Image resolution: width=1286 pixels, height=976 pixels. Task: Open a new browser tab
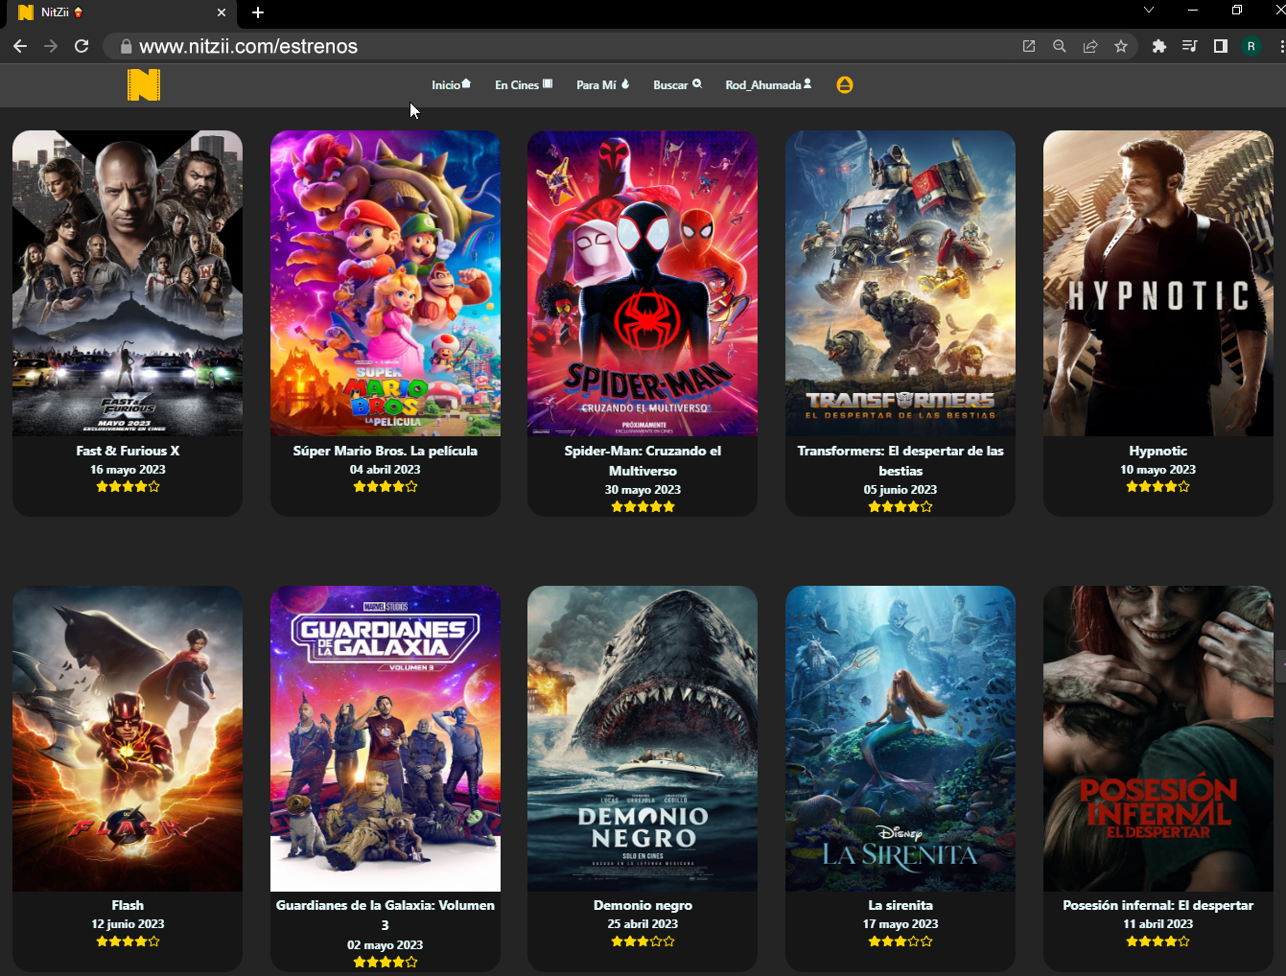pyautogui.click(x=258, y=12)
